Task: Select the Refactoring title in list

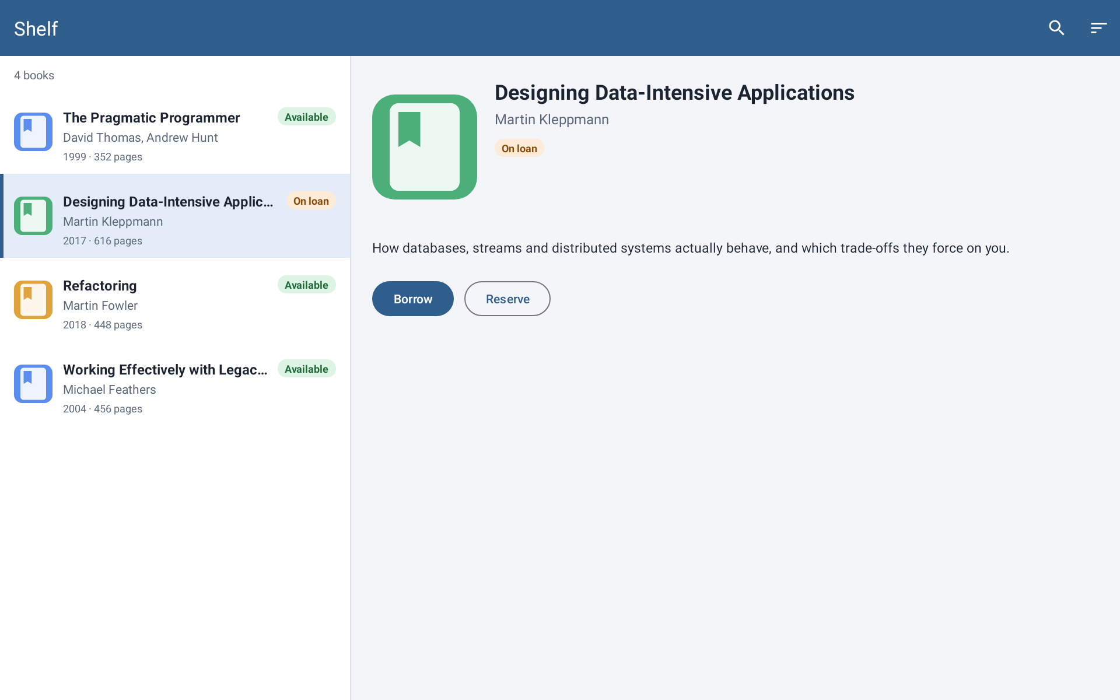Action: click(x=100, y=286)
